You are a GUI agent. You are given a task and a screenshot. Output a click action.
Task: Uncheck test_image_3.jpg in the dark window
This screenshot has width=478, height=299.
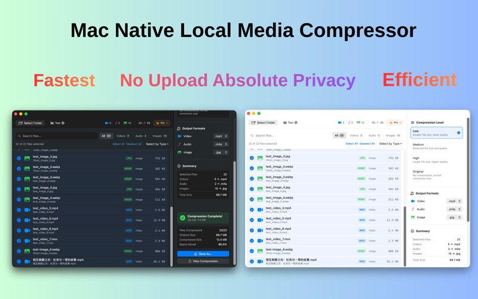point(19,158)
